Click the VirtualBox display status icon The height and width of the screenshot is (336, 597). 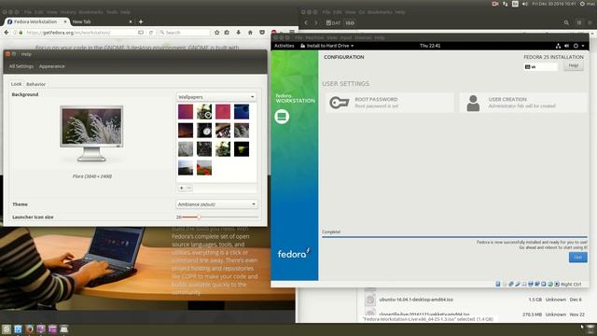[x=531, y=284]
